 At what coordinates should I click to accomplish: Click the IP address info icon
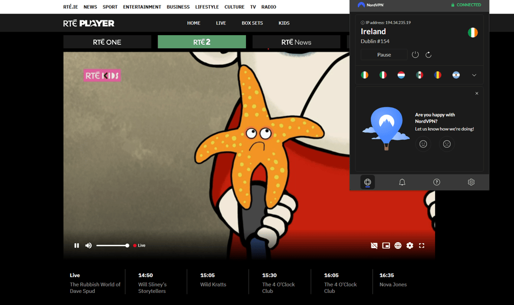point(362,23)
